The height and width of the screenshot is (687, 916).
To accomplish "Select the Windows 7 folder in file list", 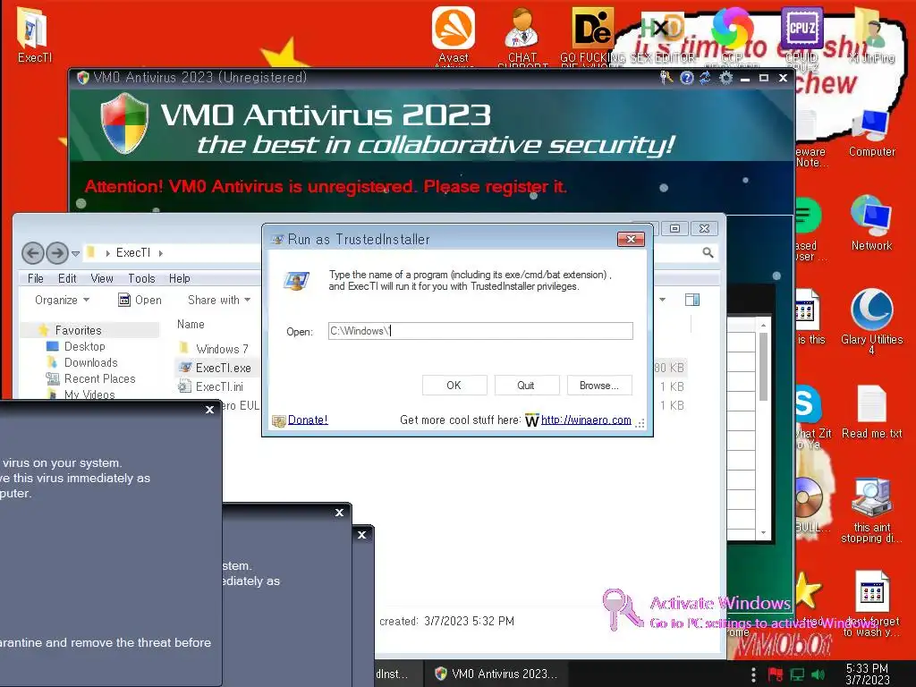I will pos(222,349).
